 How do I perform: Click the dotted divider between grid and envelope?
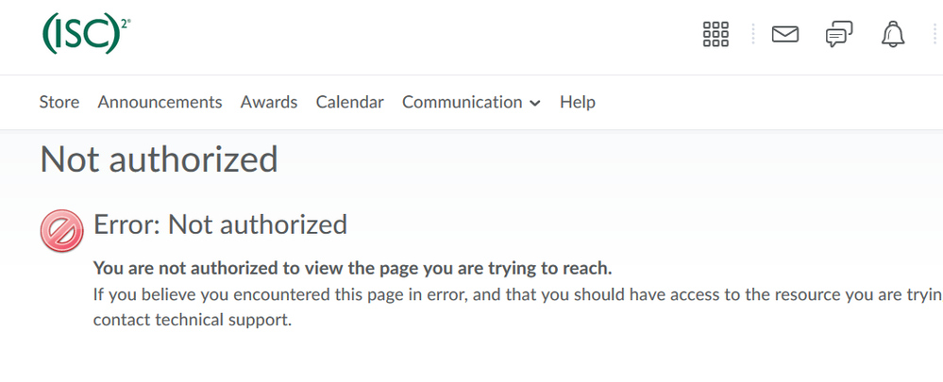click(752, 35)
